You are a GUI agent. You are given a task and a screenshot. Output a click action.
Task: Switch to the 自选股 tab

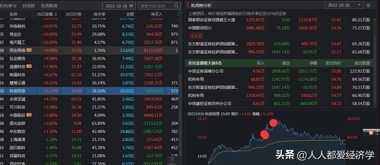29,6
